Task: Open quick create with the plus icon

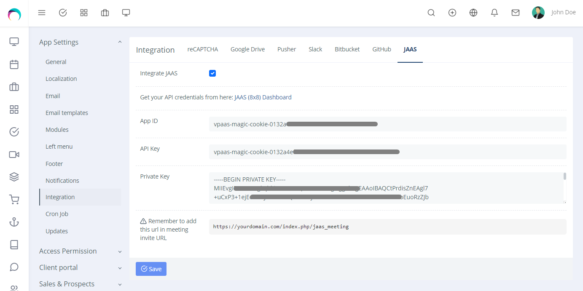Action: 452,12
